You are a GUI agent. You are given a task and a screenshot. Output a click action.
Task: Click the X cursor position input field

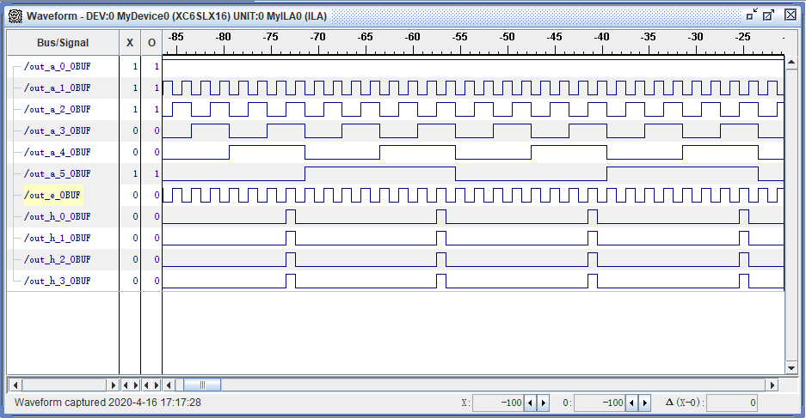tap(498, 403)
